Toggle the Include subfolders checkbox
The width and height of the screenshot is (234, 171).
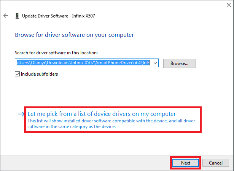[18, 74]
